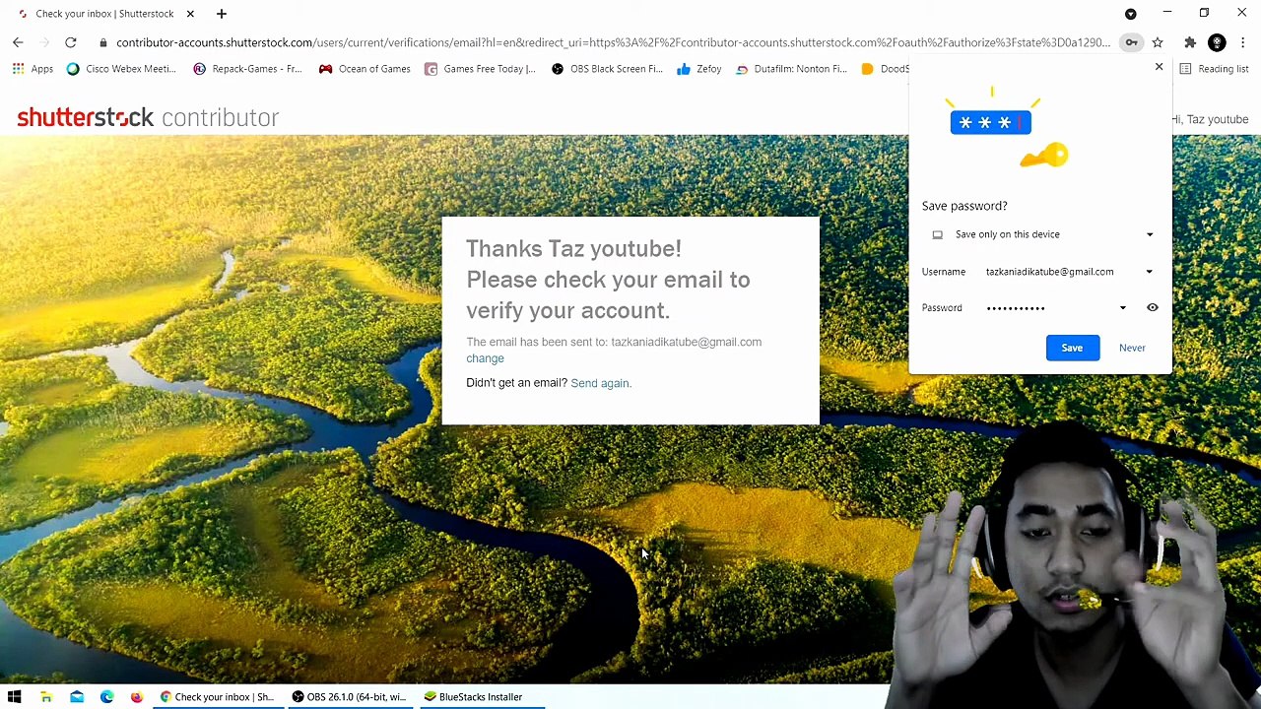The height and width of the screenshot is (709, 1261).
Task: Open the Cisco Webex Meetings bookmark
Action: [121, 69]
